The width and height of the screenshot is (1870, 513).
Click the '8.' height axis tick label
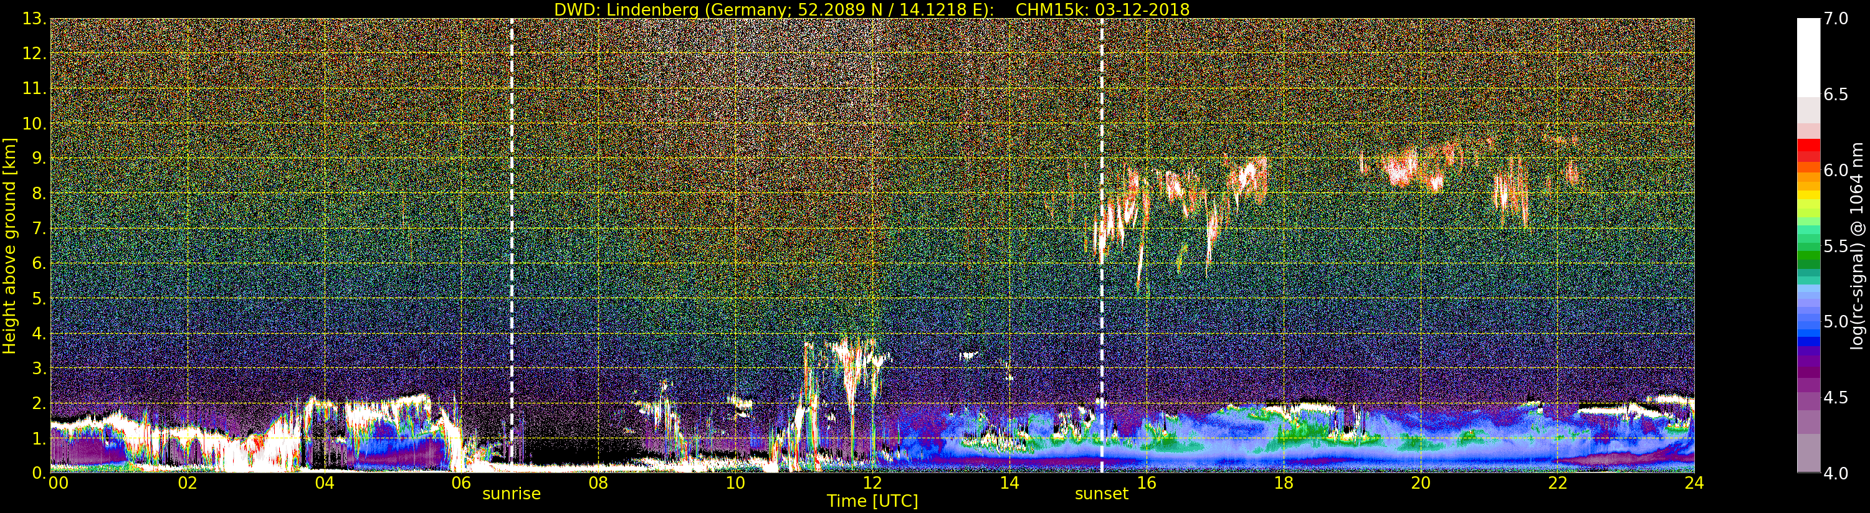click(x=39, y=193)
